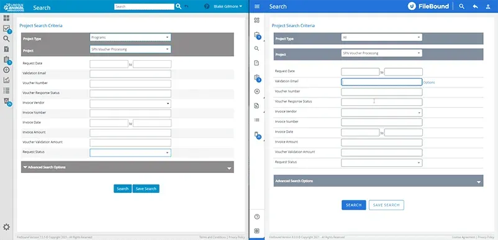Click the Options link by Validation Email
Screen dimensions: 498x240
[428, 82]
